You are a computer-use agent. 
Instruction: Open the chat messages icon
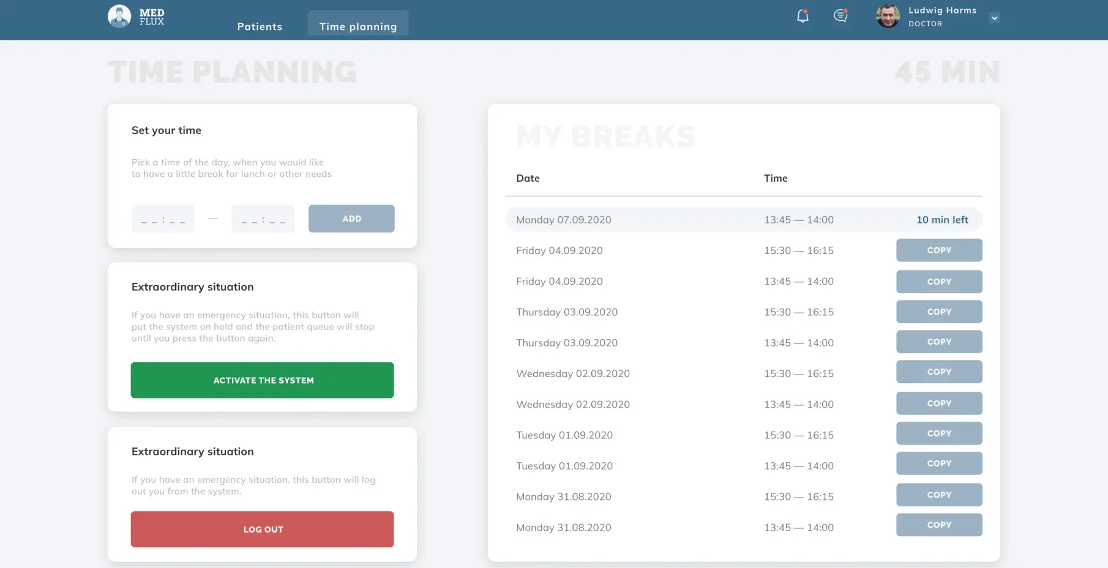point(840,17)
